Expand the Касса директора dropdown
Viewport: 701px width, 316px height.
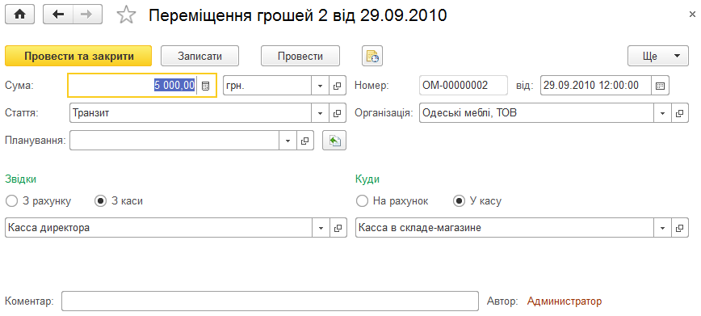point(321,228)
